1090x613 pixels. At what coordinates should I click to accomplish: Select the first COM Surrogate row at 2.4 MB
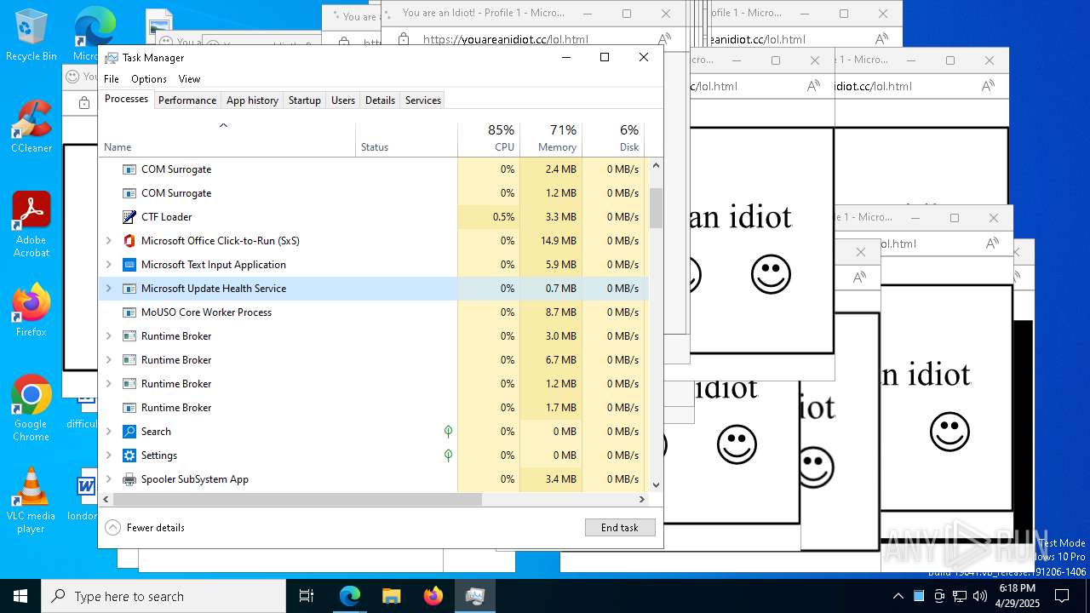pyautogui.click(x=374, y=169)
